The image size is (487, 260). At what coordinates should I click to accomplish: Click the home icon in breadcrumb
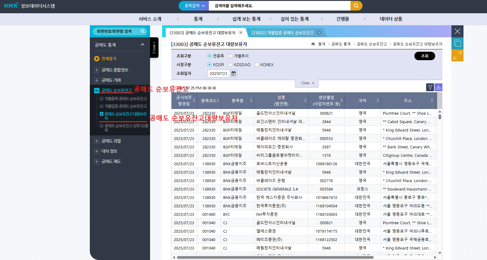point(313,44)
